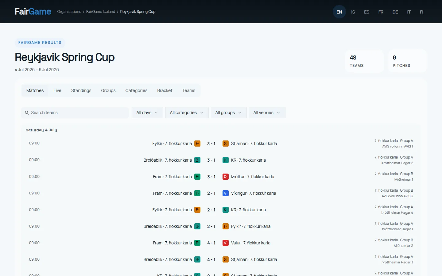Switch language to DE
The height and width of the screenshot is (276, 442).
coord(395,12)
